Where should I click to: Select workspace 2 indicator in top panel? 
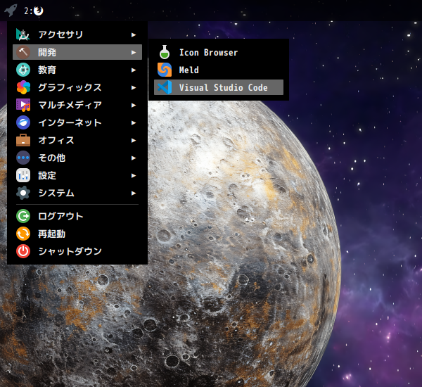(x=33, y=11)
